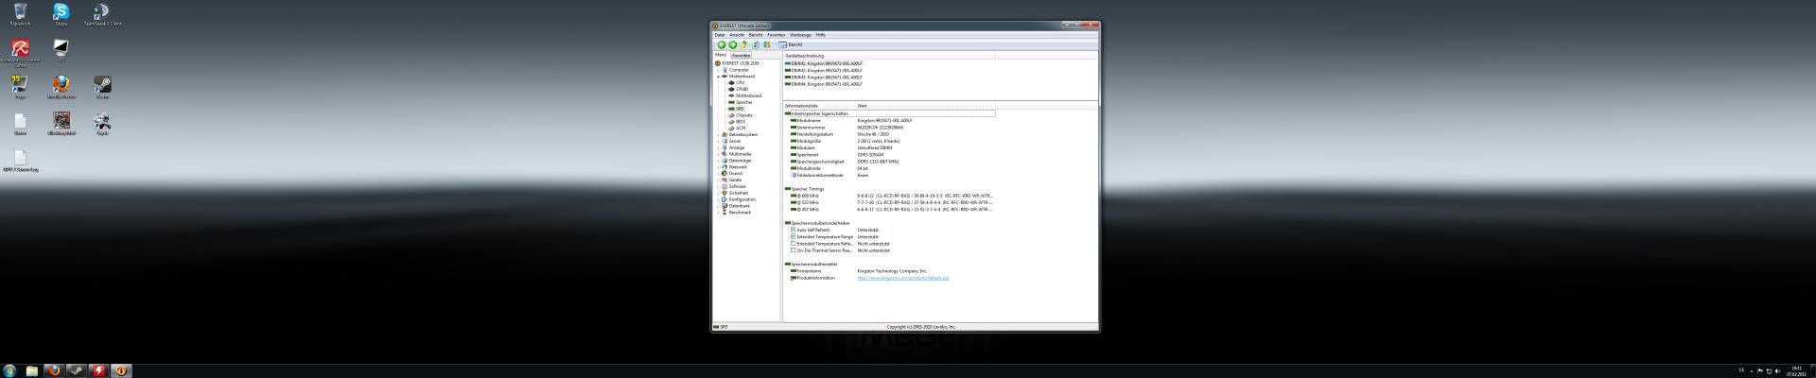Select Sicherheit in the tree
Viewport: 1816px width, 378px height.
click(738, 193)
